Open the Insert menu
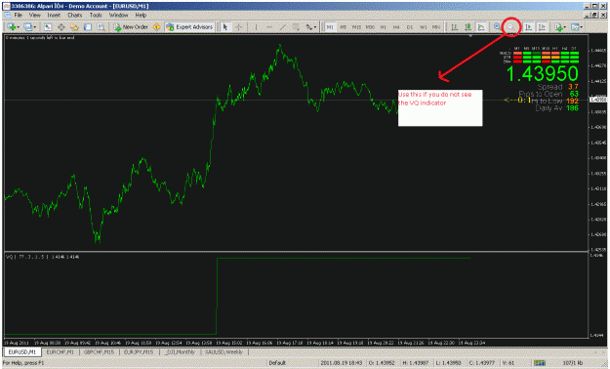610x369 pixels. 54,16
